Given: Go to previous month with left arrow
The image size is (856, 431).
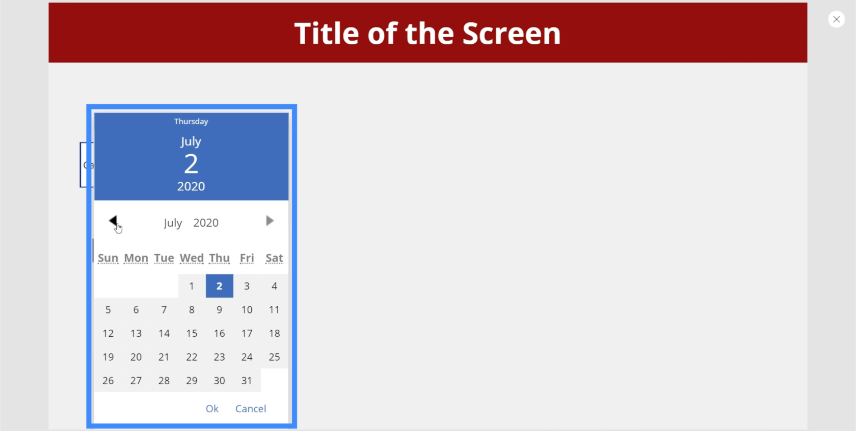Looking at the screenshot, I should coord(113,221).
